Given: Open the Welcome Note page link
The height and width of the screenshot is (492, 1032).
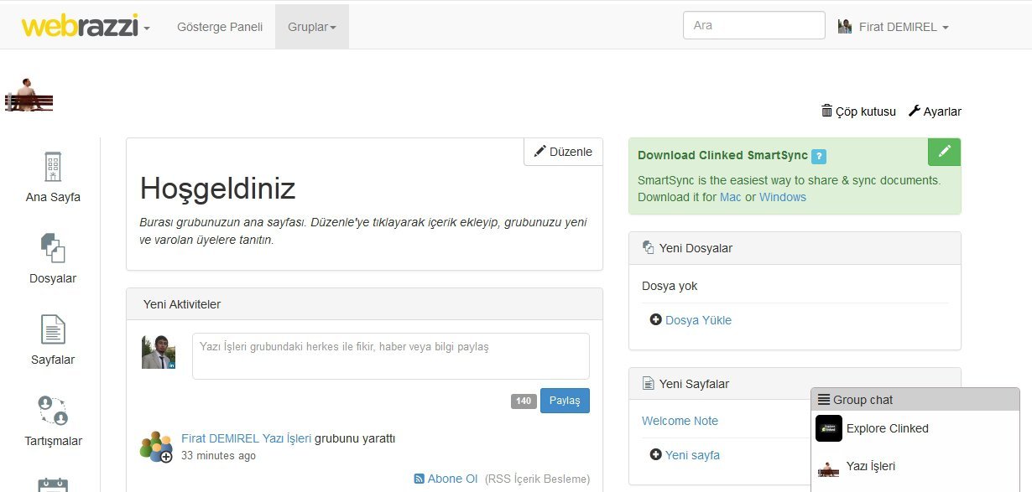Looking at the screenshot, I should [x=680, y=421].
